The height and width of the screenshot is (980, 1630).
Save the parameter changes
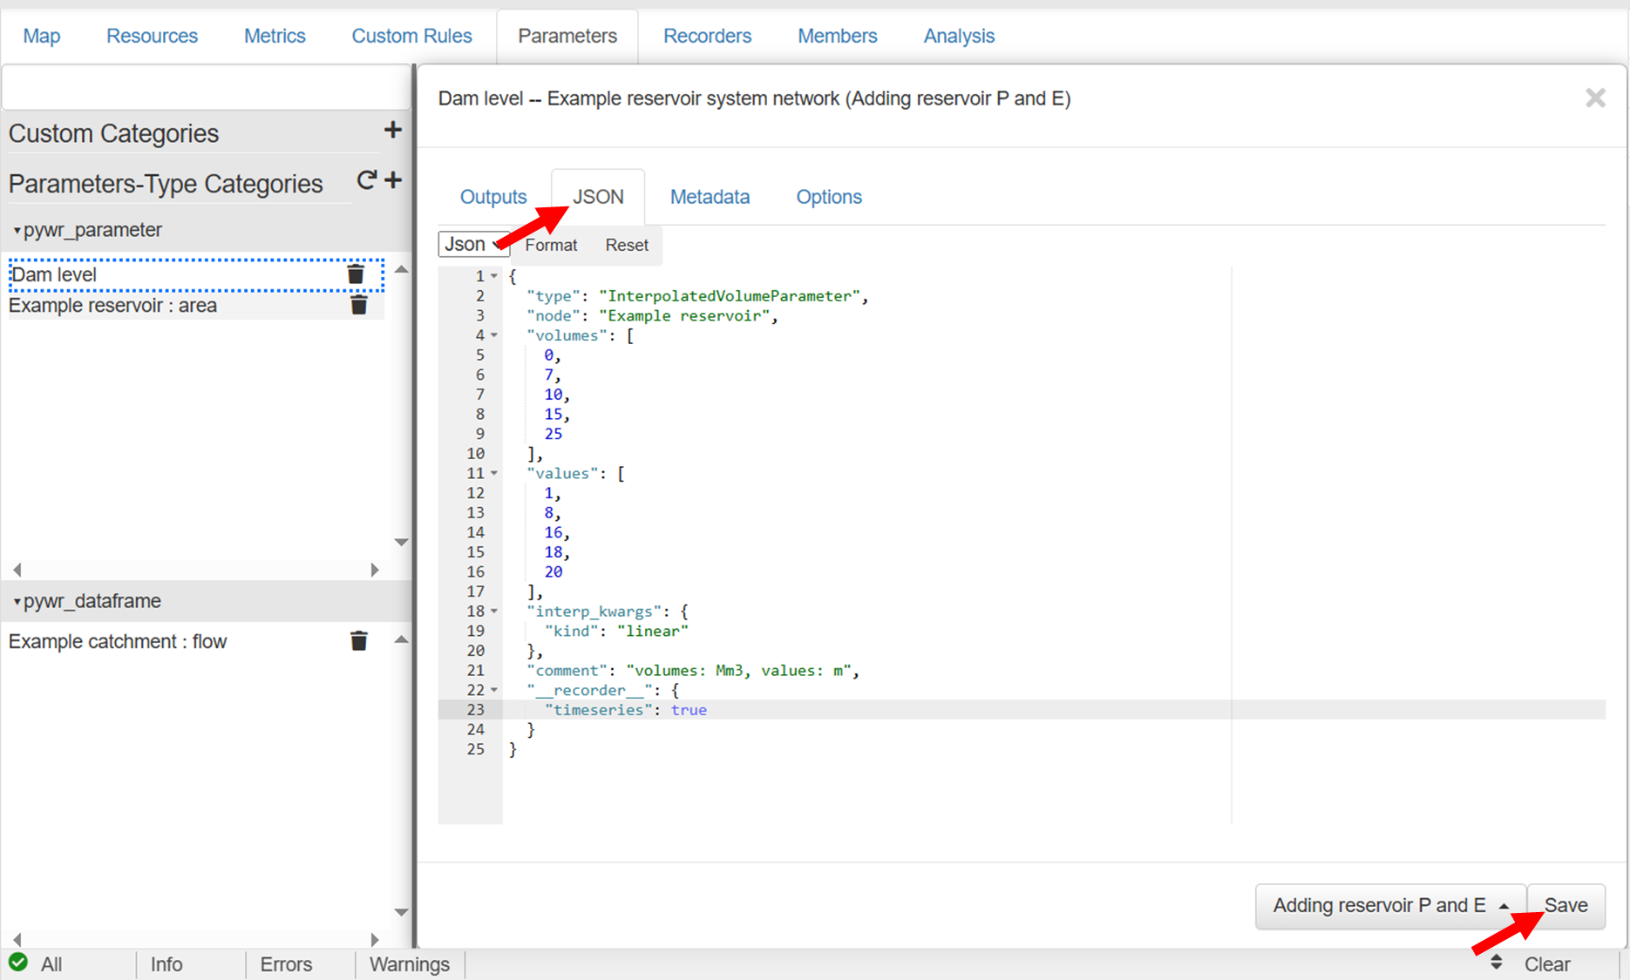1565,906
